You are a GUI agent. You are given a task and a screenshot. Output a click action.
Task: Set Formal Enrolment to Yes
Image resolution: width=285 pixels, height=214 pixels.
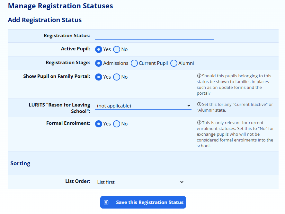point(99,124)
